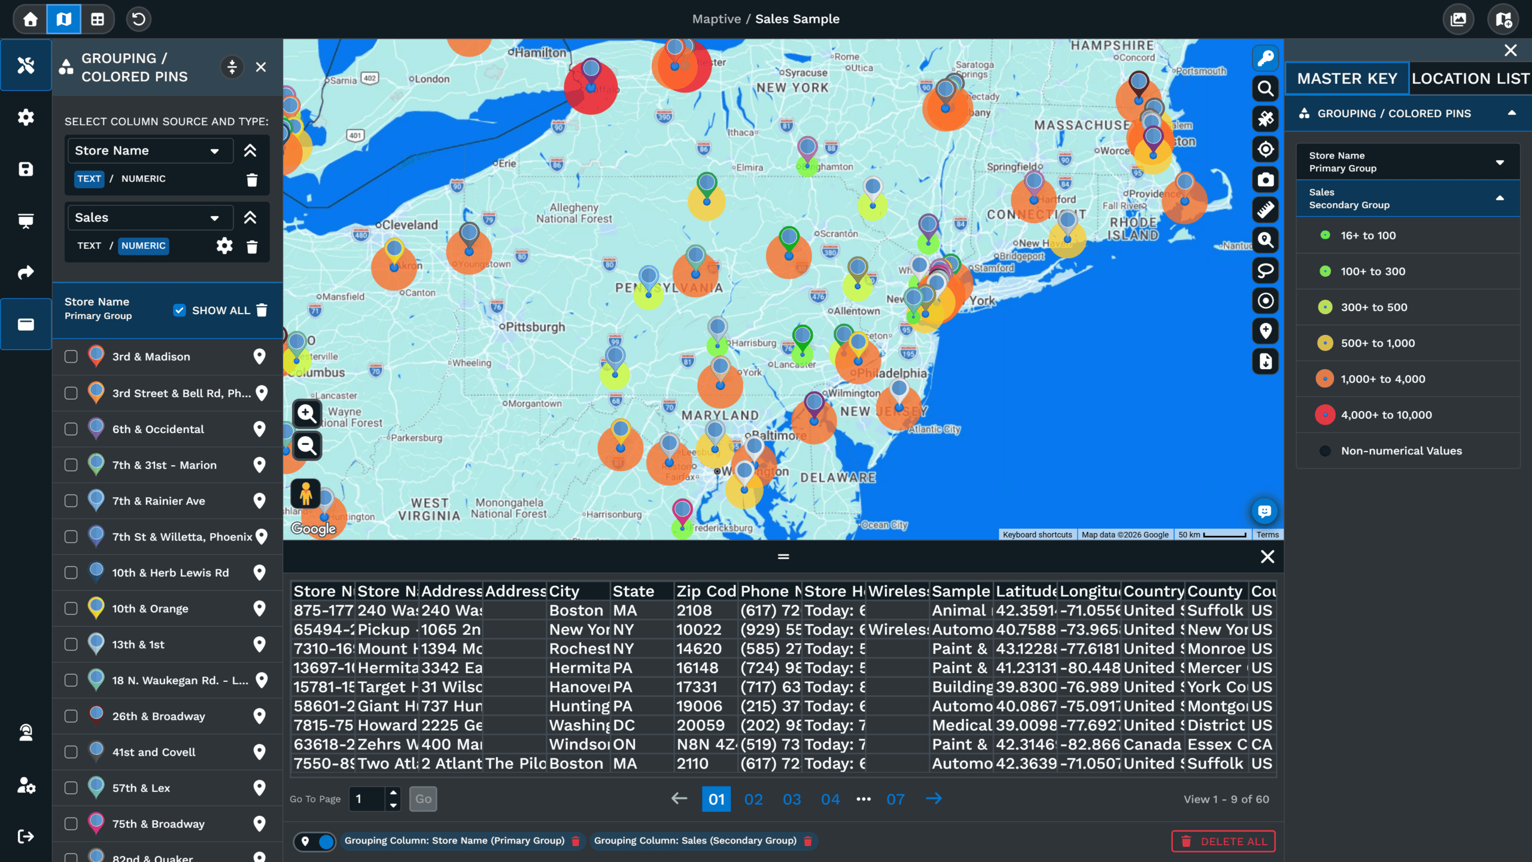Click the panel collapse divider button
Screen dimensions: 1532x862
tap(232, 67)
